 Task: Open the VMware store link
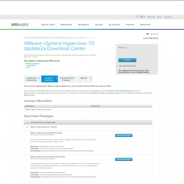tap(29, 95)
